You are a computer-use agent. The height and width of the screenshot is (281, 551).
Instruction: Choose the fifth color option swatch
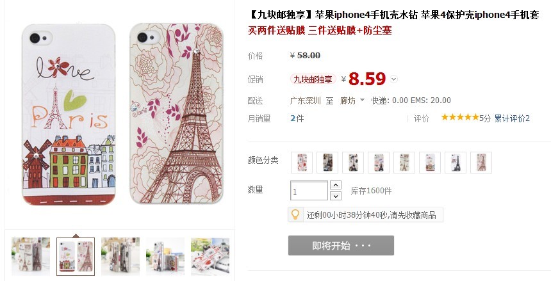(404, 163)
